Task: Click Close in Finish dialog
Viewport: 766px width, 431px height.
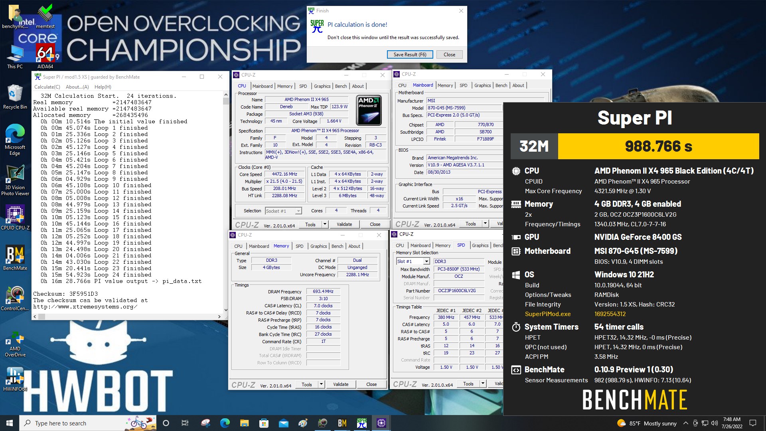Action: click(449, 55)
